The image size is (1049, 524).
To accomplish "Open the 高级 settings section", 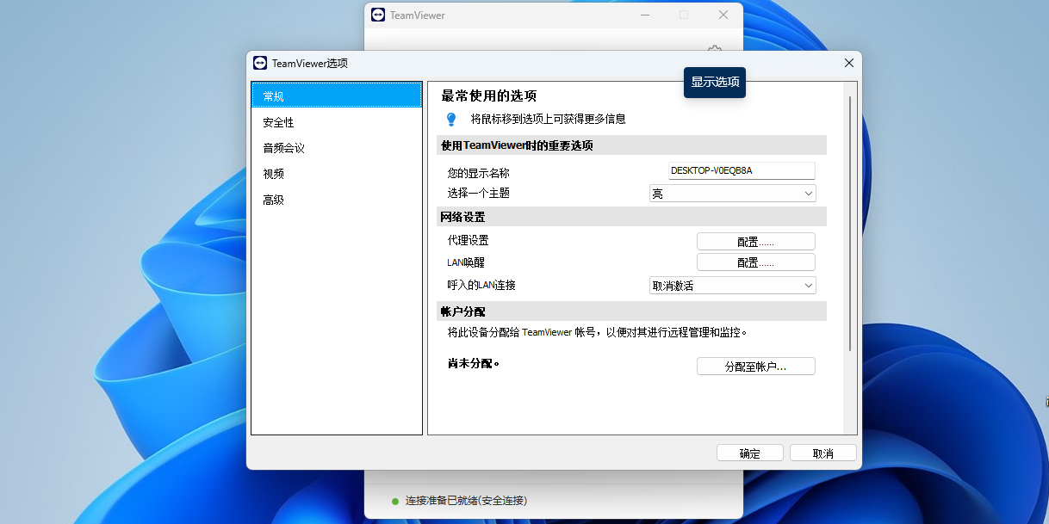I will pos(336,199).
